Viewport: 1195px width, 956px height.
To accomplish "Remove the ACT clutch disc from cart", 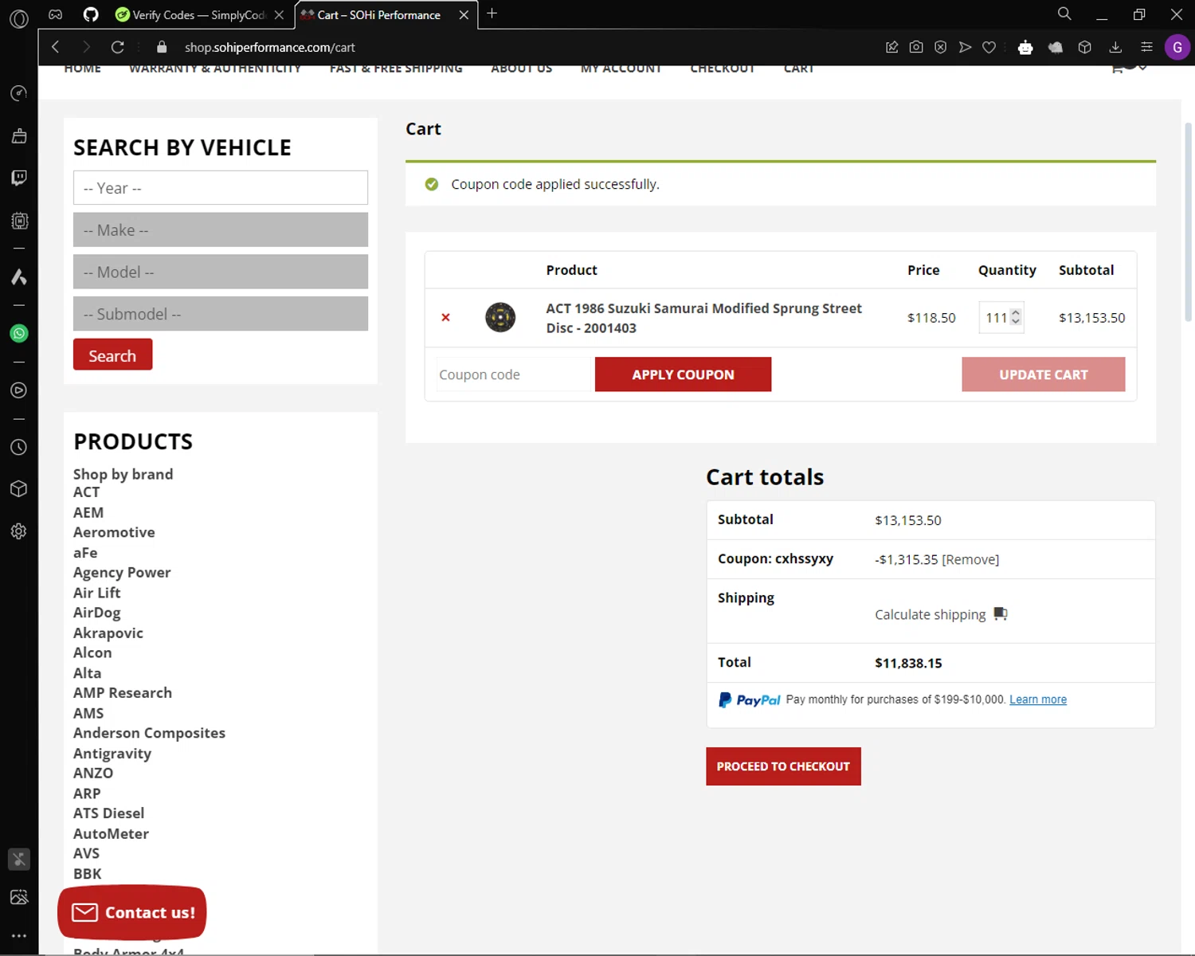I will coord(445,317).
